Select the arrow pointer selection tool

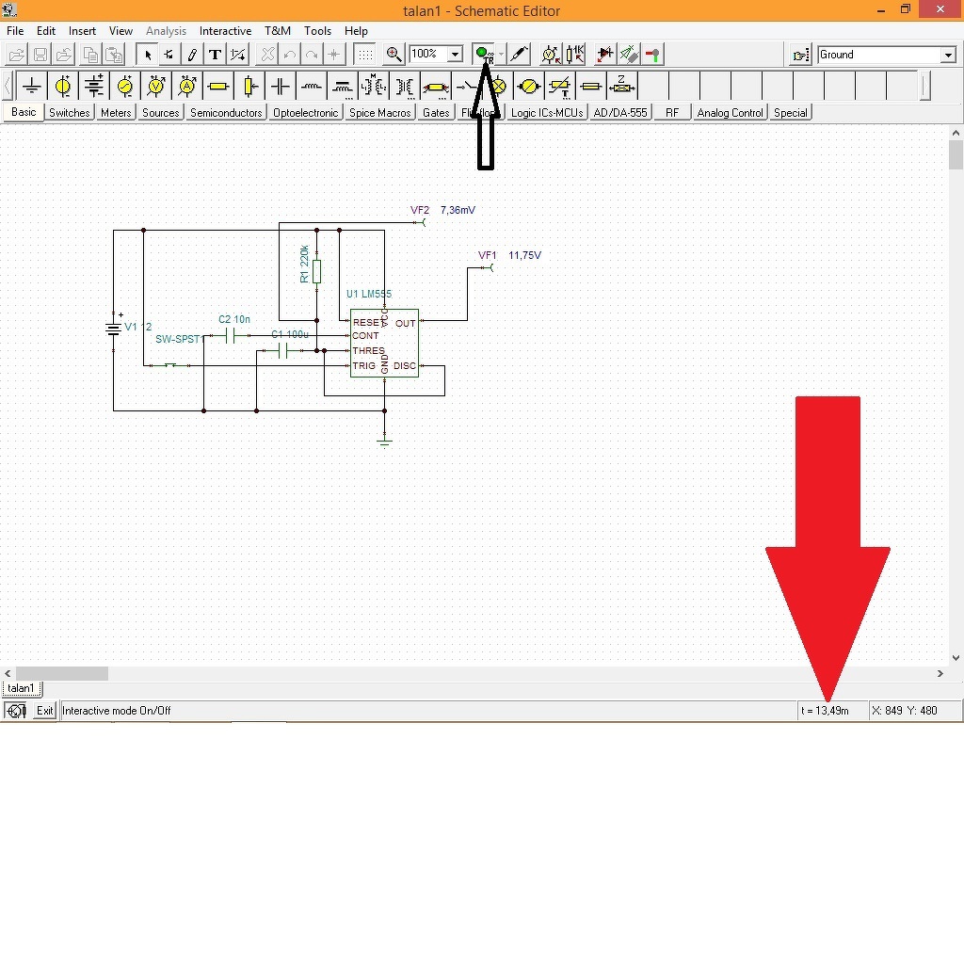click(x=148, y=55)
